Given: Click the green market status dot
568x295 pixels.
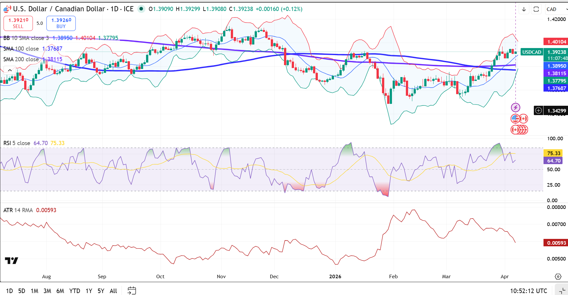Looking at the screenshot, I should coord(141,9).
